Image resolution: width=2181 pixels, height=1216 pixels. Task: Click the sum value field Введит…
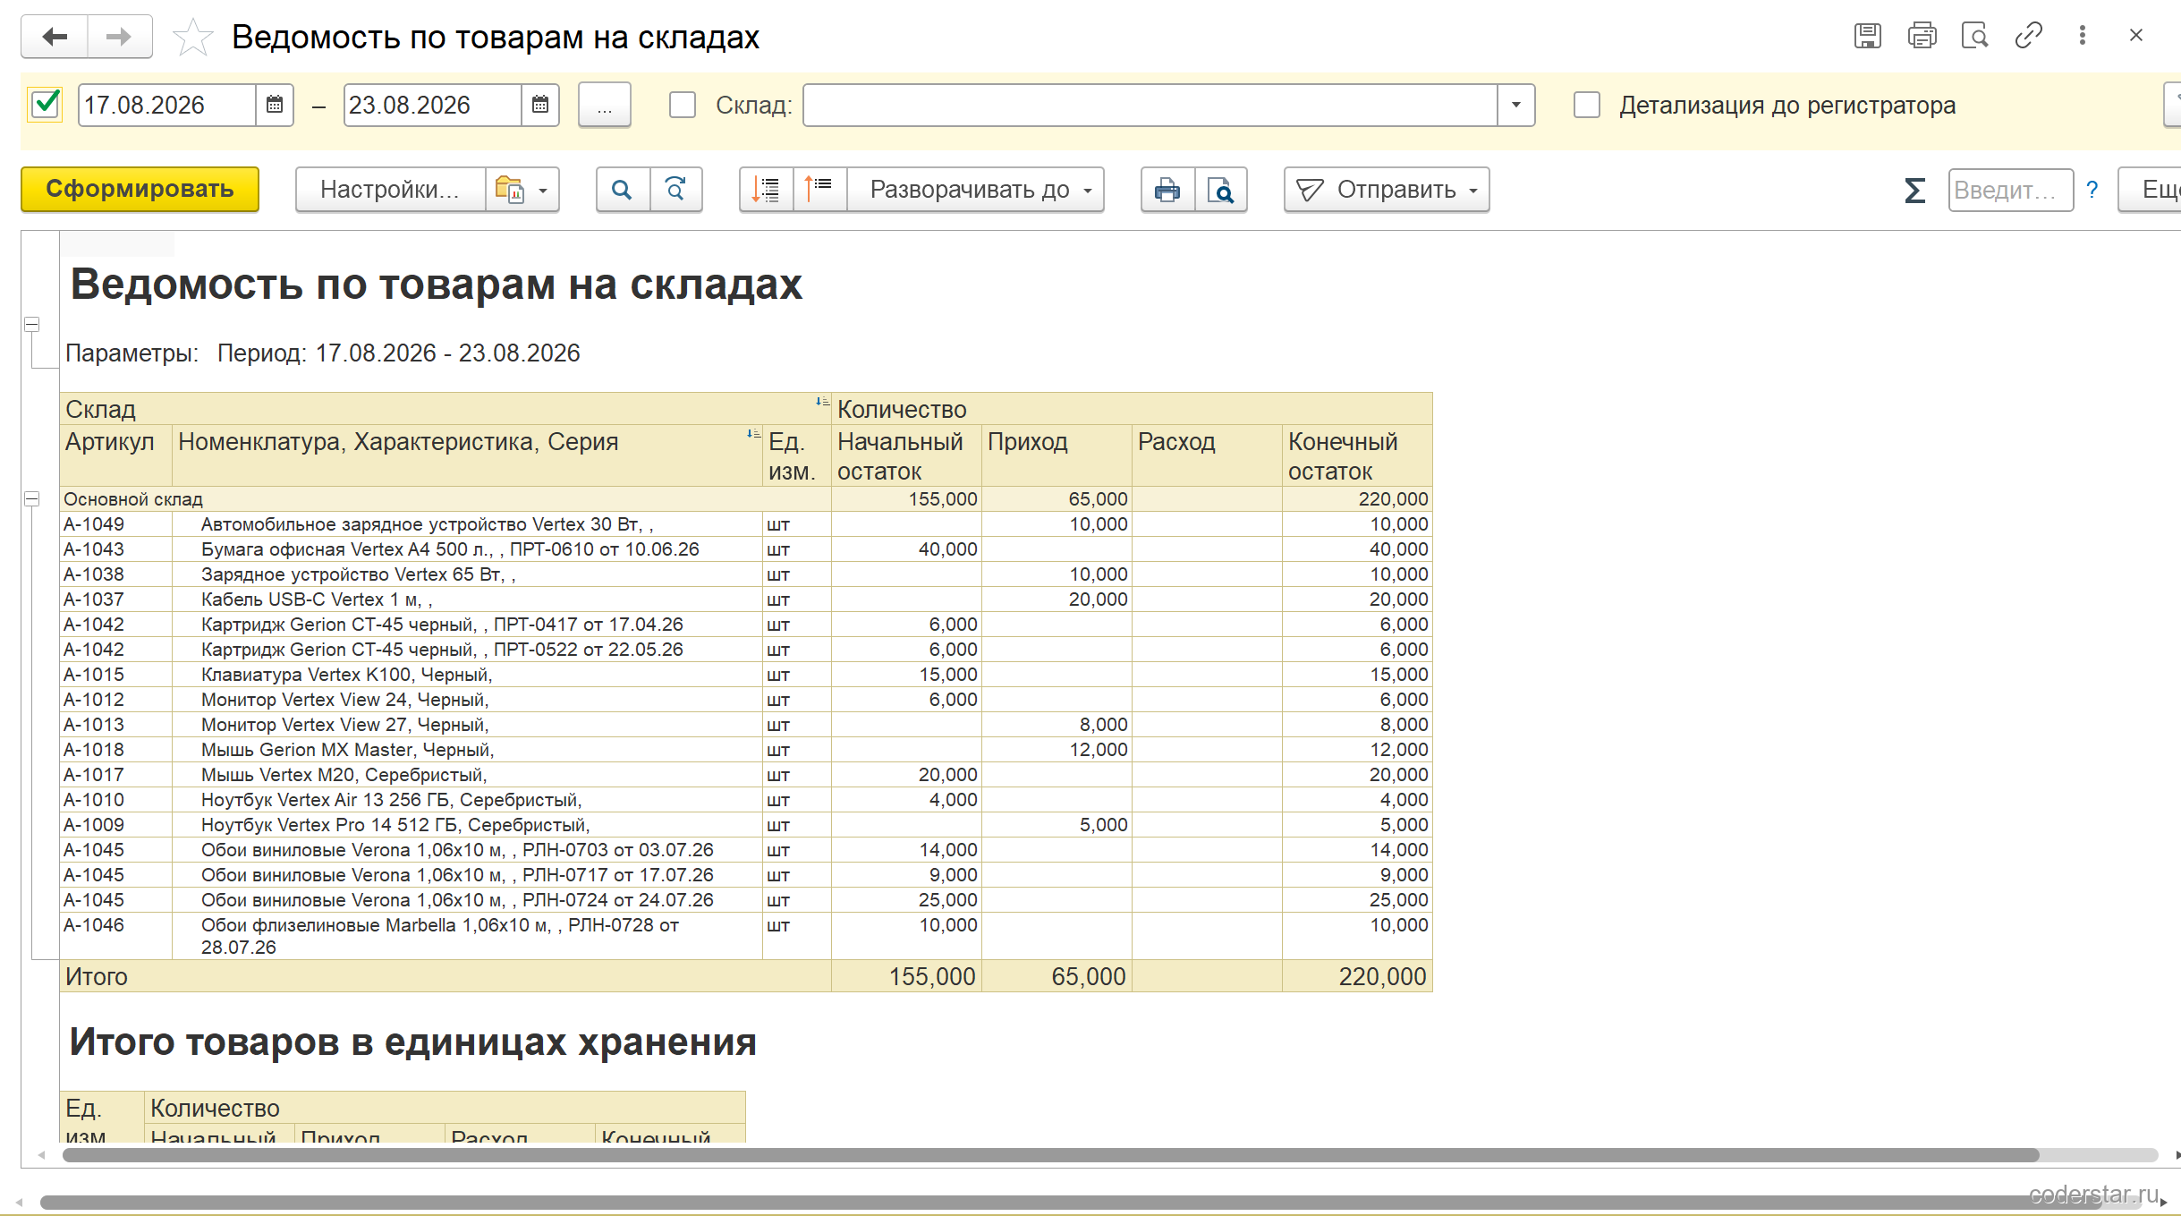(2011, 190)
